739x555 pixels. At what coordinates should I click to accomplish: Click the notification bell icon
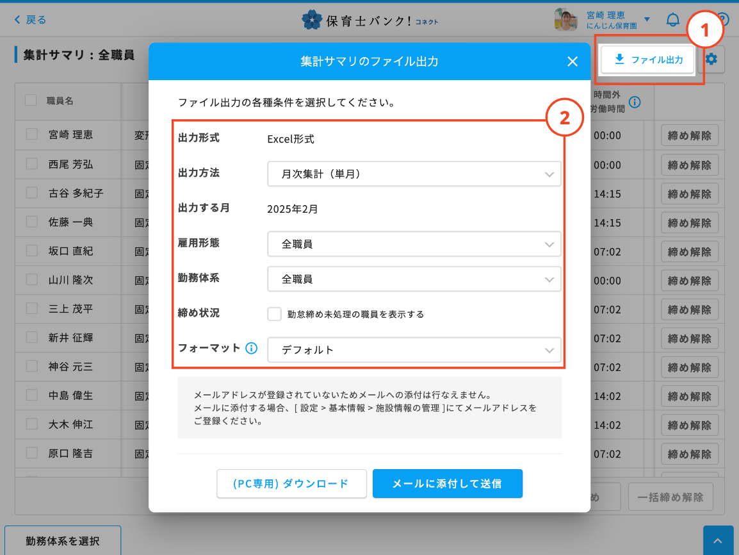pyautogui.click(x=672, y=20)
